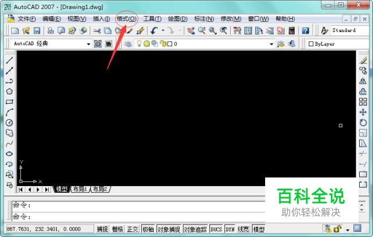Viewport: 373px width, 237px height.
Task: Select the Insert Block tool
Action: (x=9, y=175)
